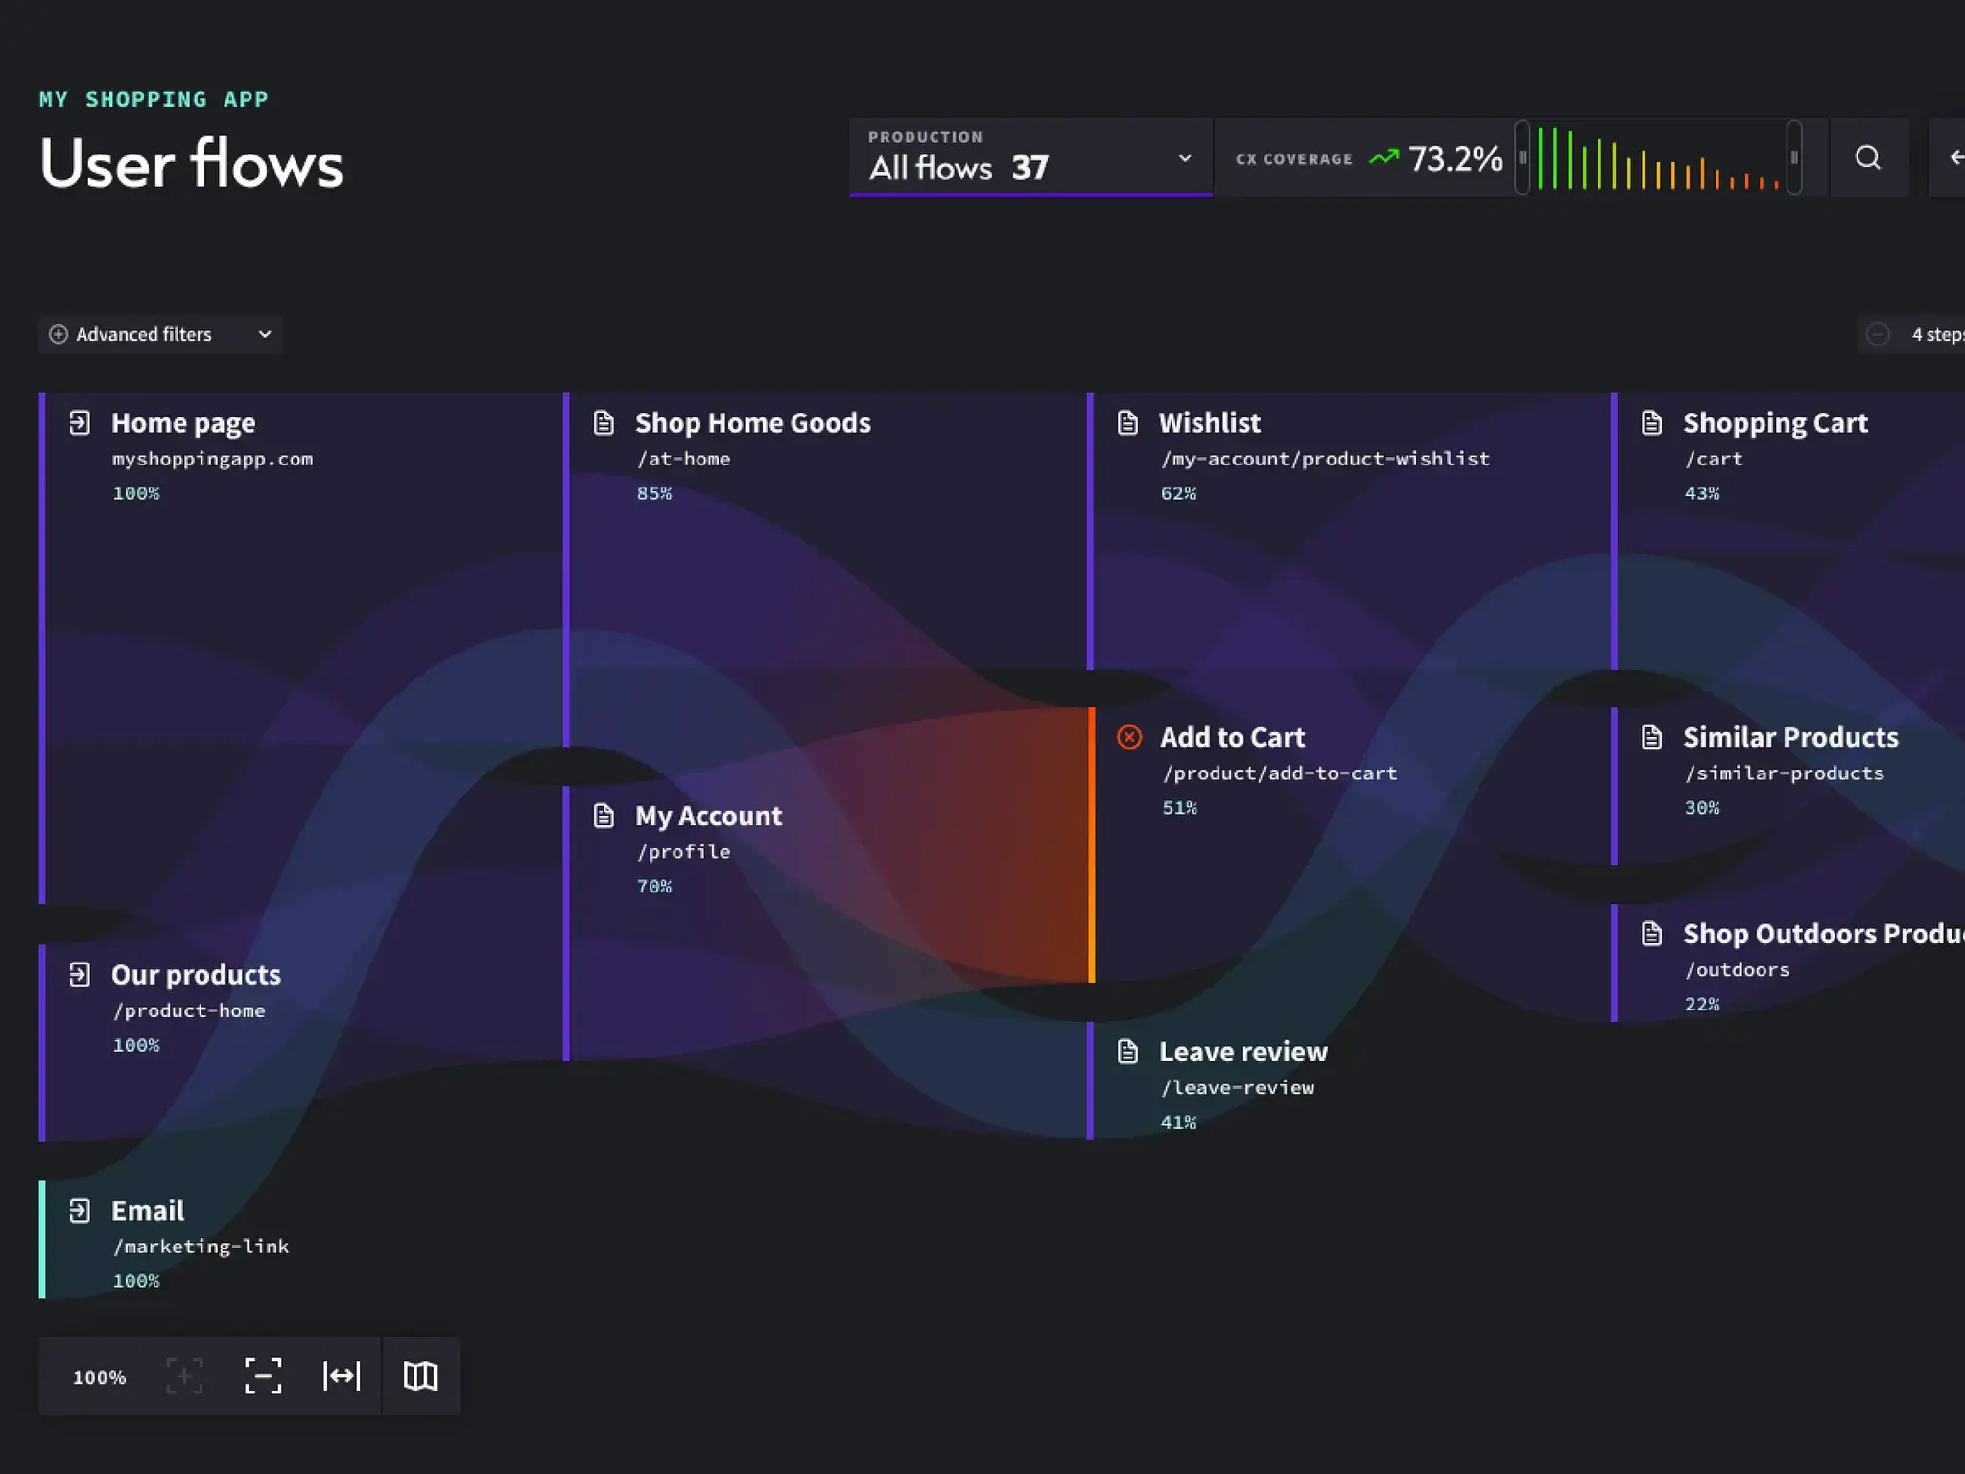Click the /outdoors path text
Image resolution: width=1965 pixels, height=1474 pixels.
1738,970
